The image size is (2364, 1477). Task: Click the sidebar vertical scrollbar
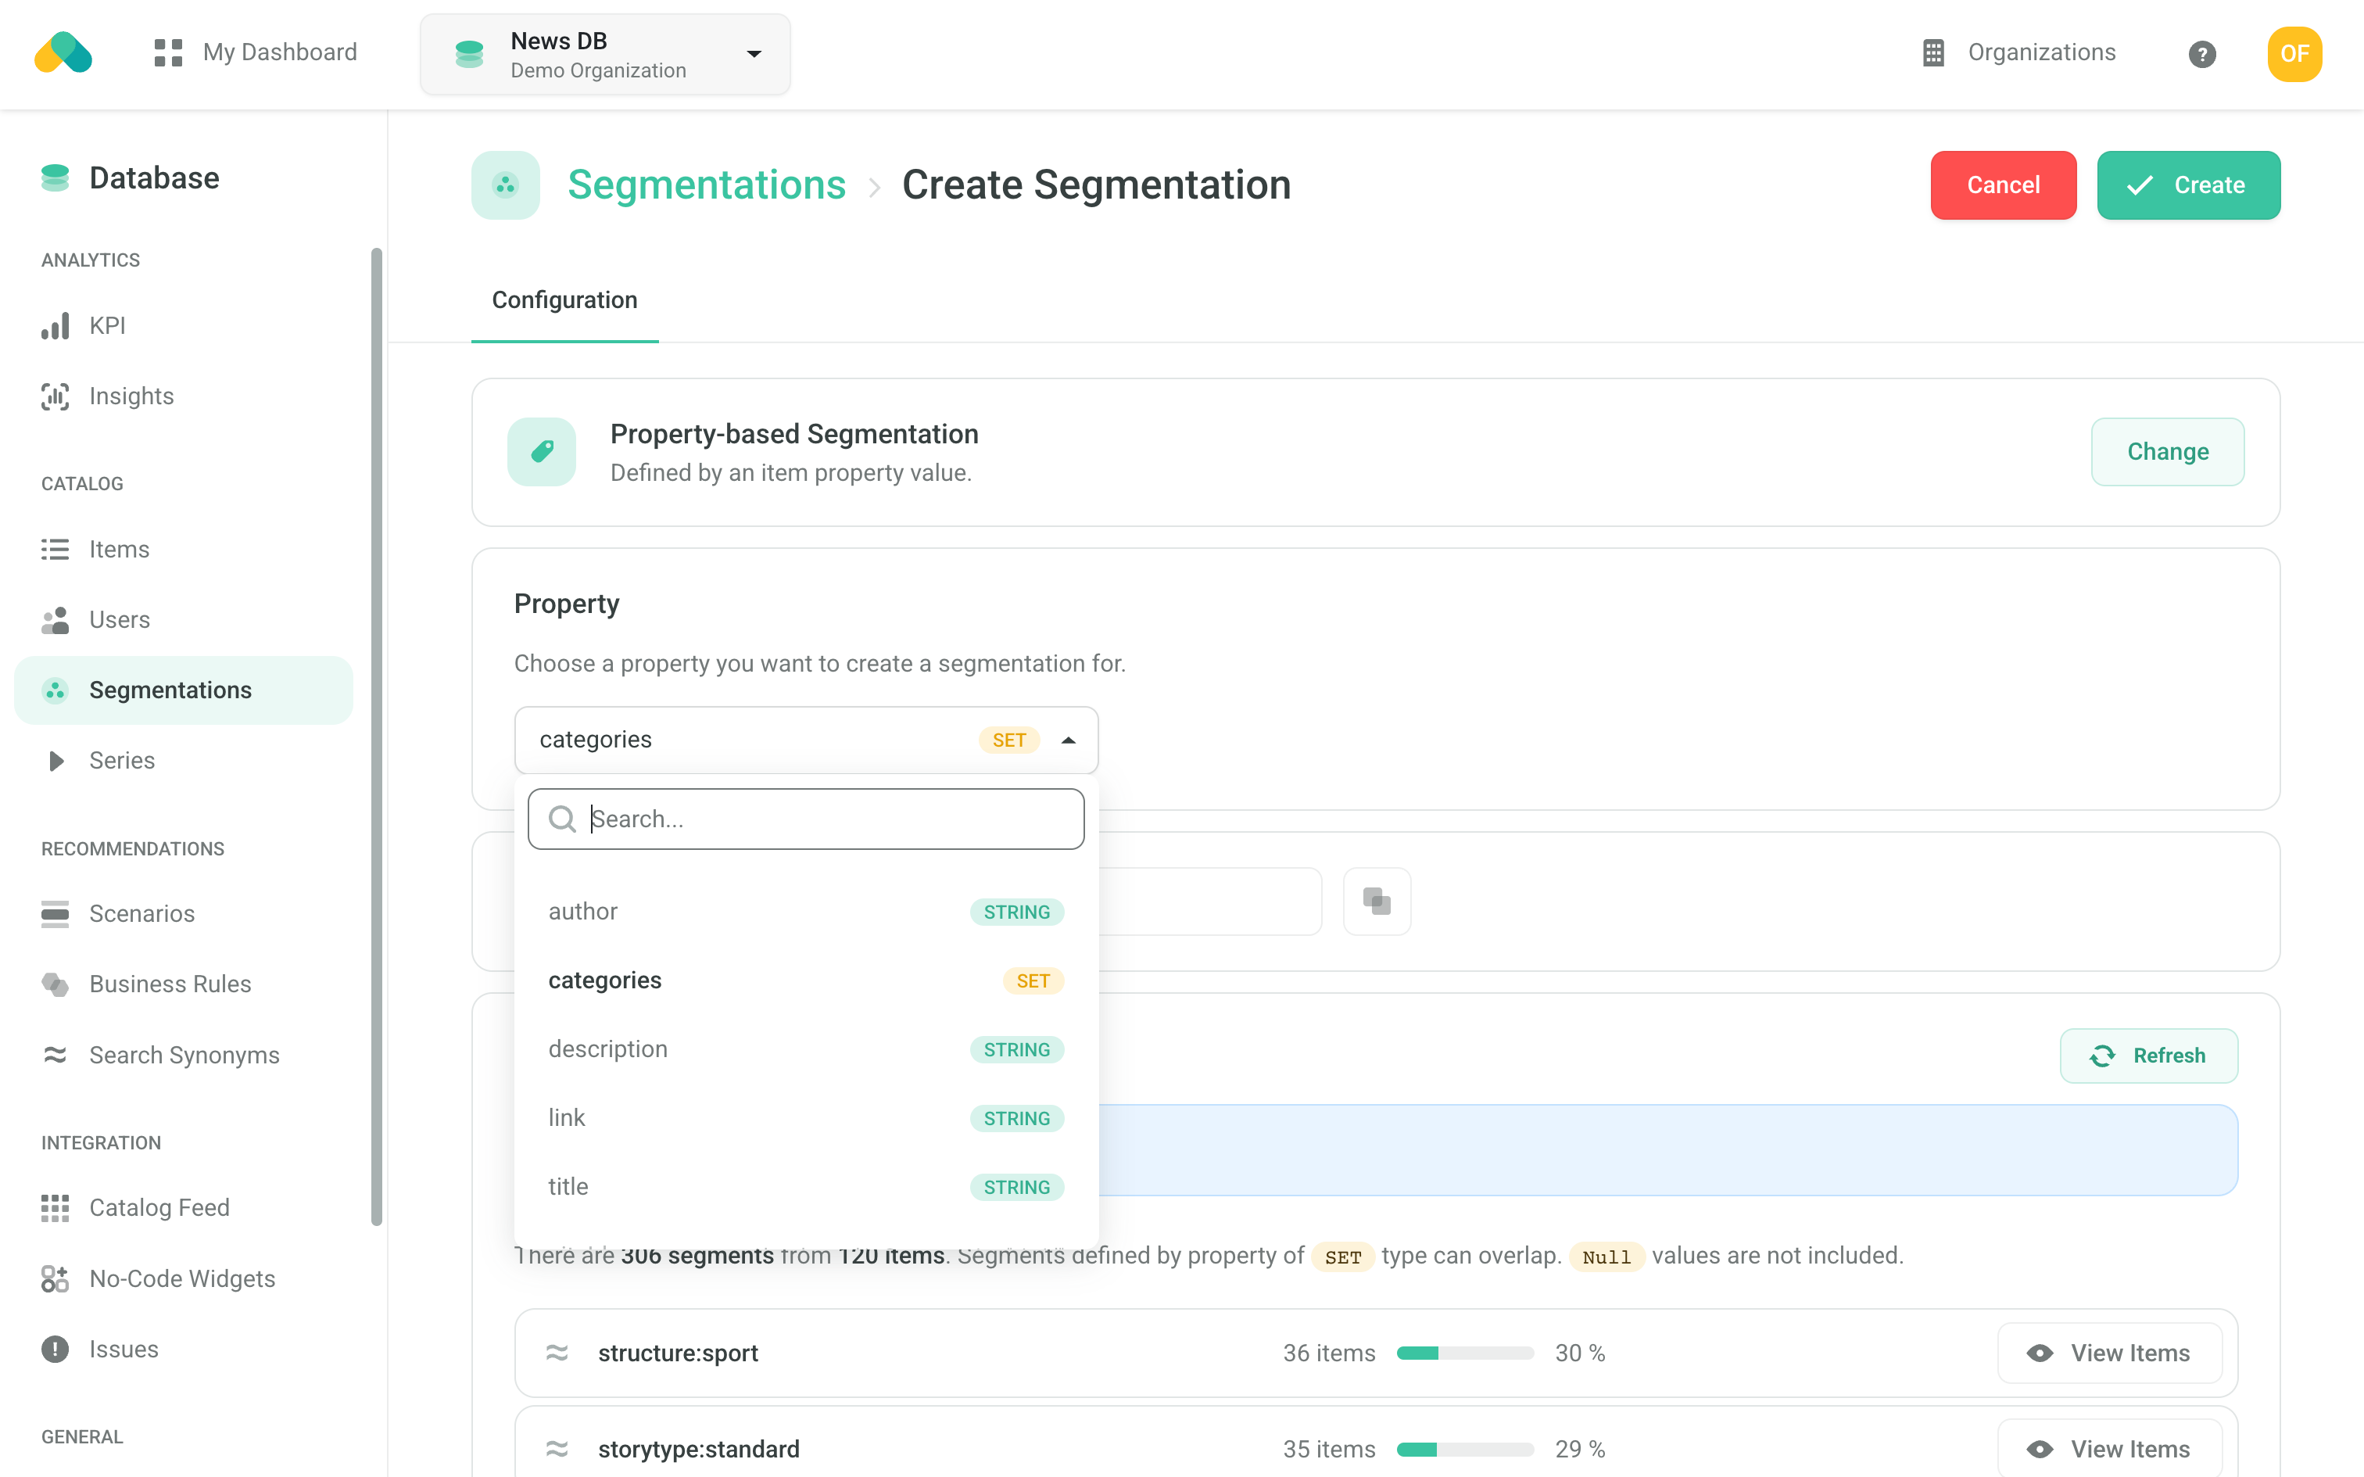click(377, 736)
